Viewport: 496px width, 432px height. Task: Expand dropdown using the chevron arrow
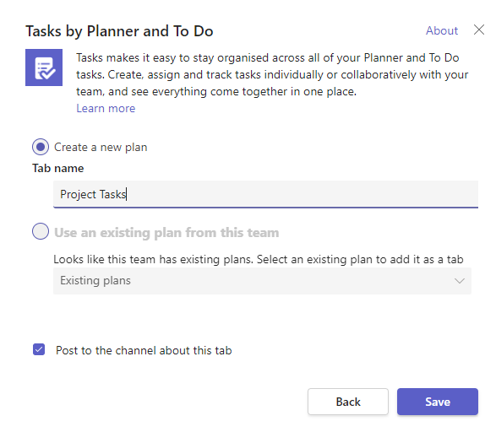460,281
